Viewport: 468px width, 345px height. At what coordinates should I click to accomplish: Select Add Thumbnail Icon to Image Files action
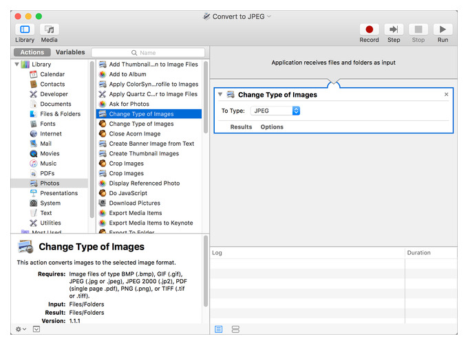point(149,65)
